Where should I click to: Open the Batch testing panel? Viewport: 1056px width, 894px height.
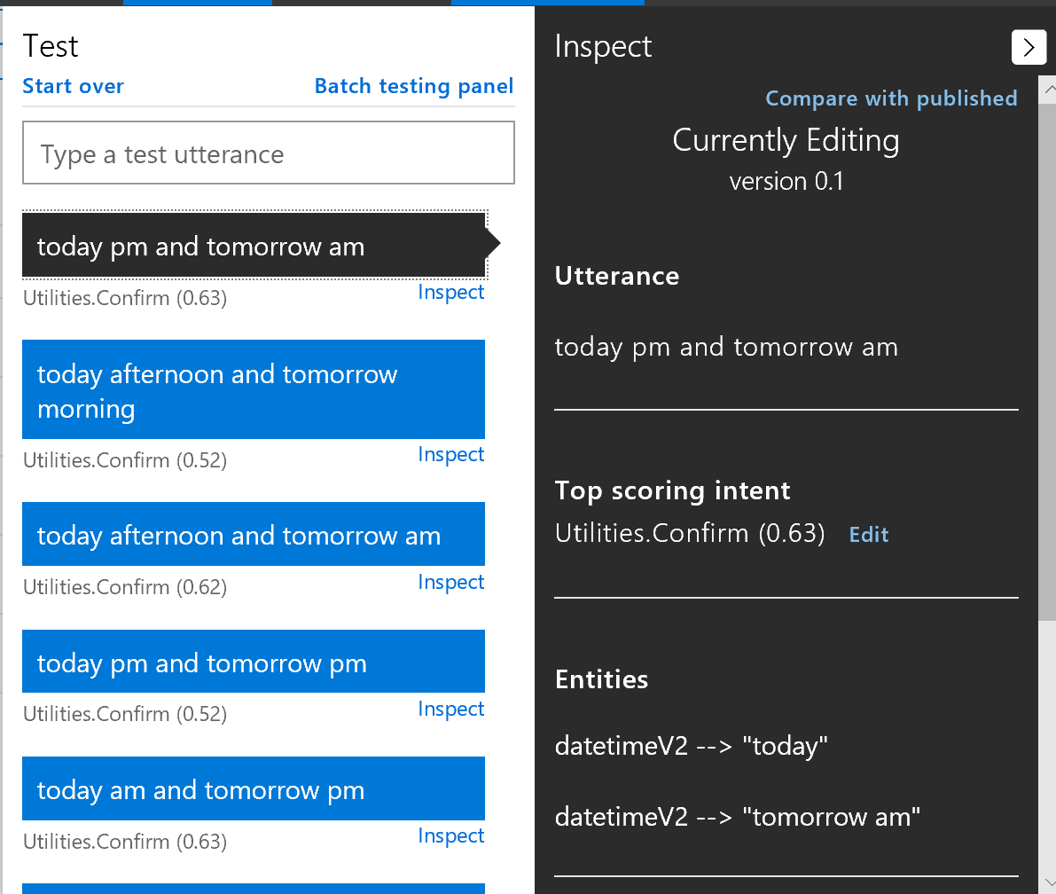click(x=413, y=86)
